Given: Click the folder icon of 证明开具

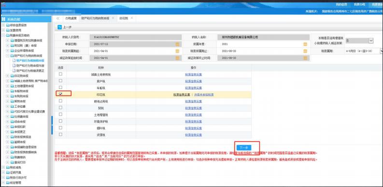Looking at the screenshot, I should (x=8, y=173).
